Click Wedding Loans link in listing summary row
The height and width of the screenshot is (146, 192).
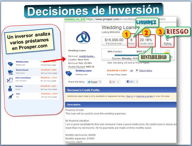[83, 71]
